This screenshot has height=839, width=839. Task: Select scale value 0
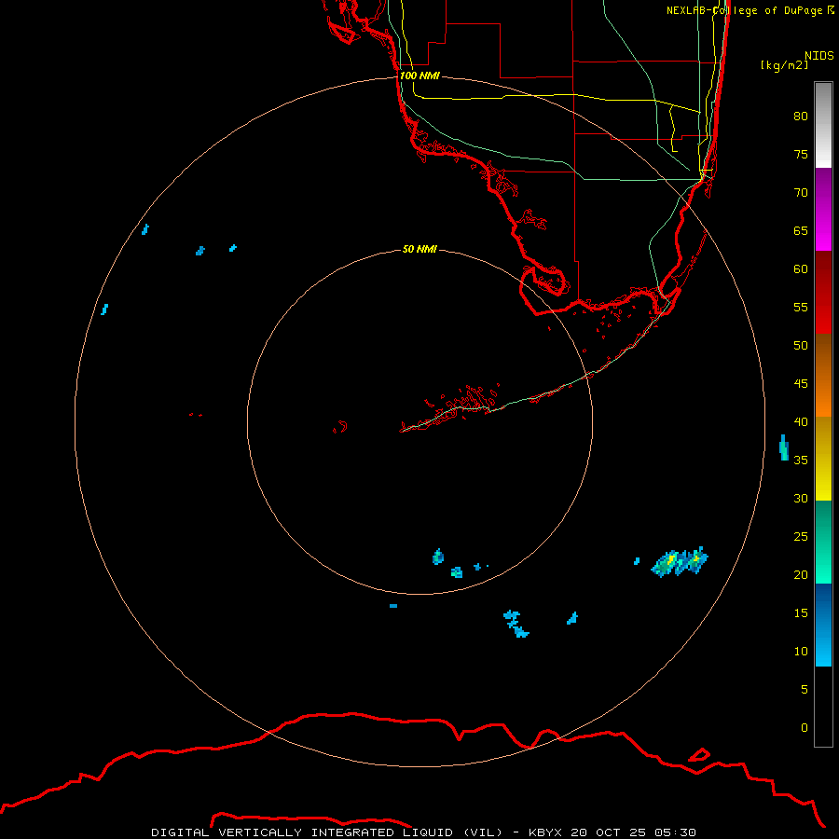(805, 728)
